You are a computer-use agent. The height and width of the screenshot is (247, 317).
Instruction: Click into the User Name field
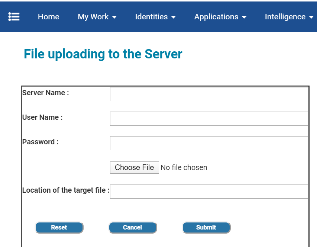tap(209, 119)
